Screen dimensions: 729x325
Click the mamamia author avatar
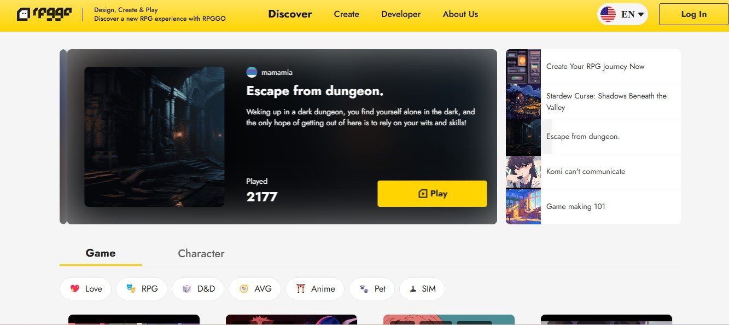(252, 72)
